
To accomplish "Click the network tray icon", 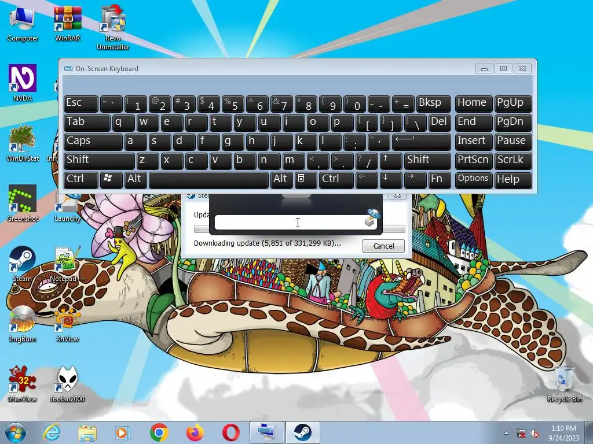I will tap(521, 433).
